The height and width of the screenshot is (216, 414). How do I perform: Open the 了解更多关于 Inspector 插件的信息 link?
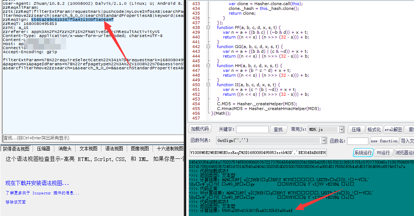click(42, 193)
